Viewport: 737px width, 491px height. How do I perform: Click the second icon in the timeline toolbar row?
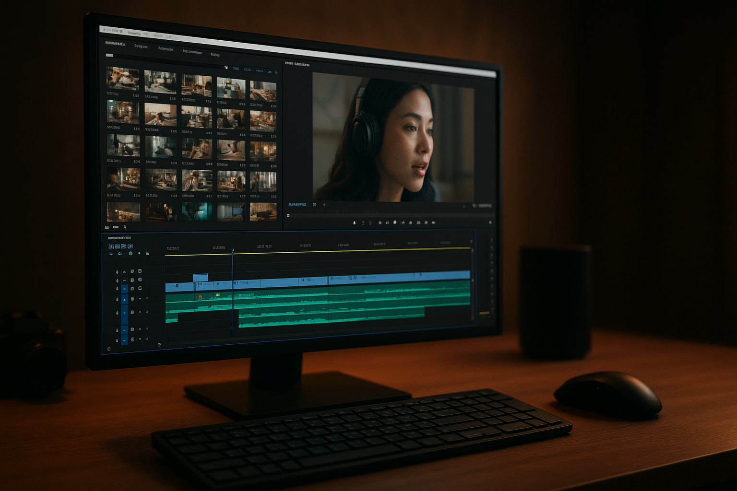(120, 253)
